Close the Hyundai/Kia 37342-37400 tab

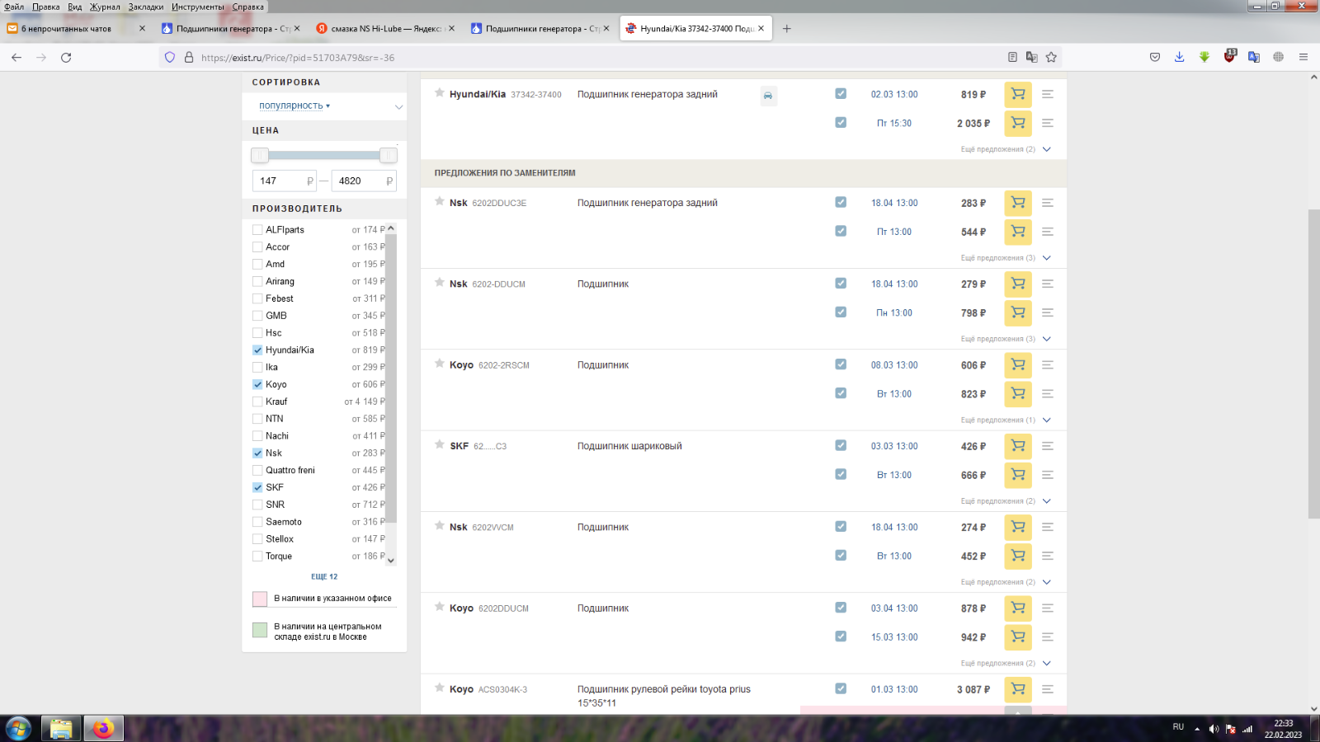pyautogui.click(x=761, y=28)
